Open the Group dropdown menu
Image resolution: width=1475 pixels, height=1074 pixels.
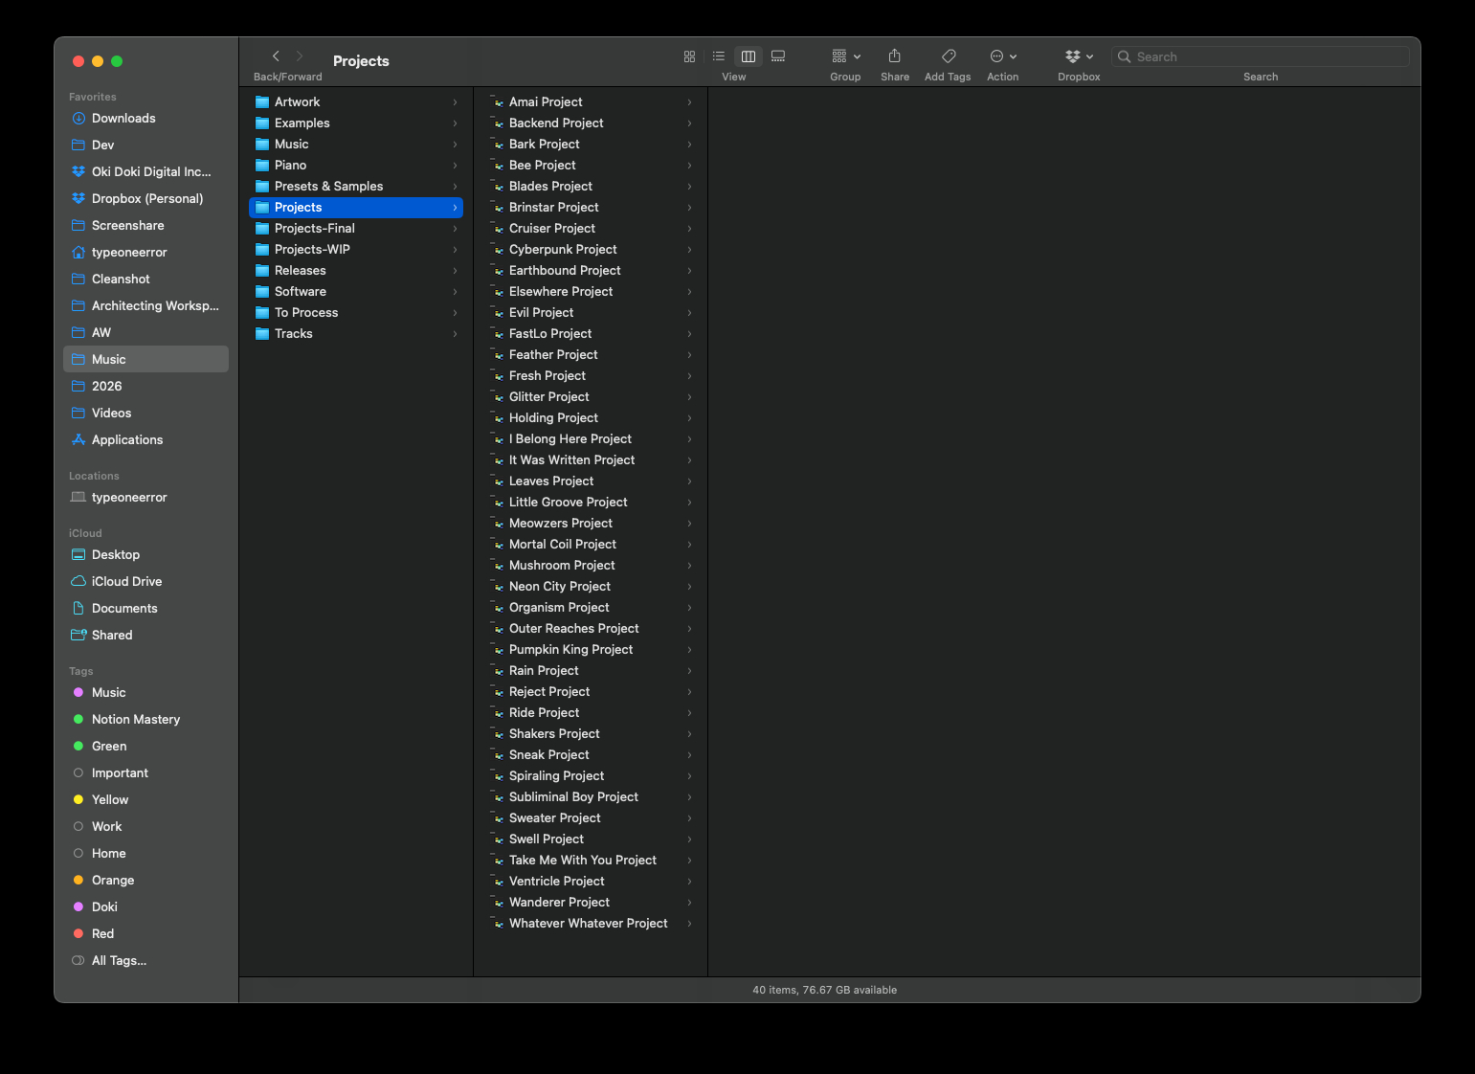845,56
